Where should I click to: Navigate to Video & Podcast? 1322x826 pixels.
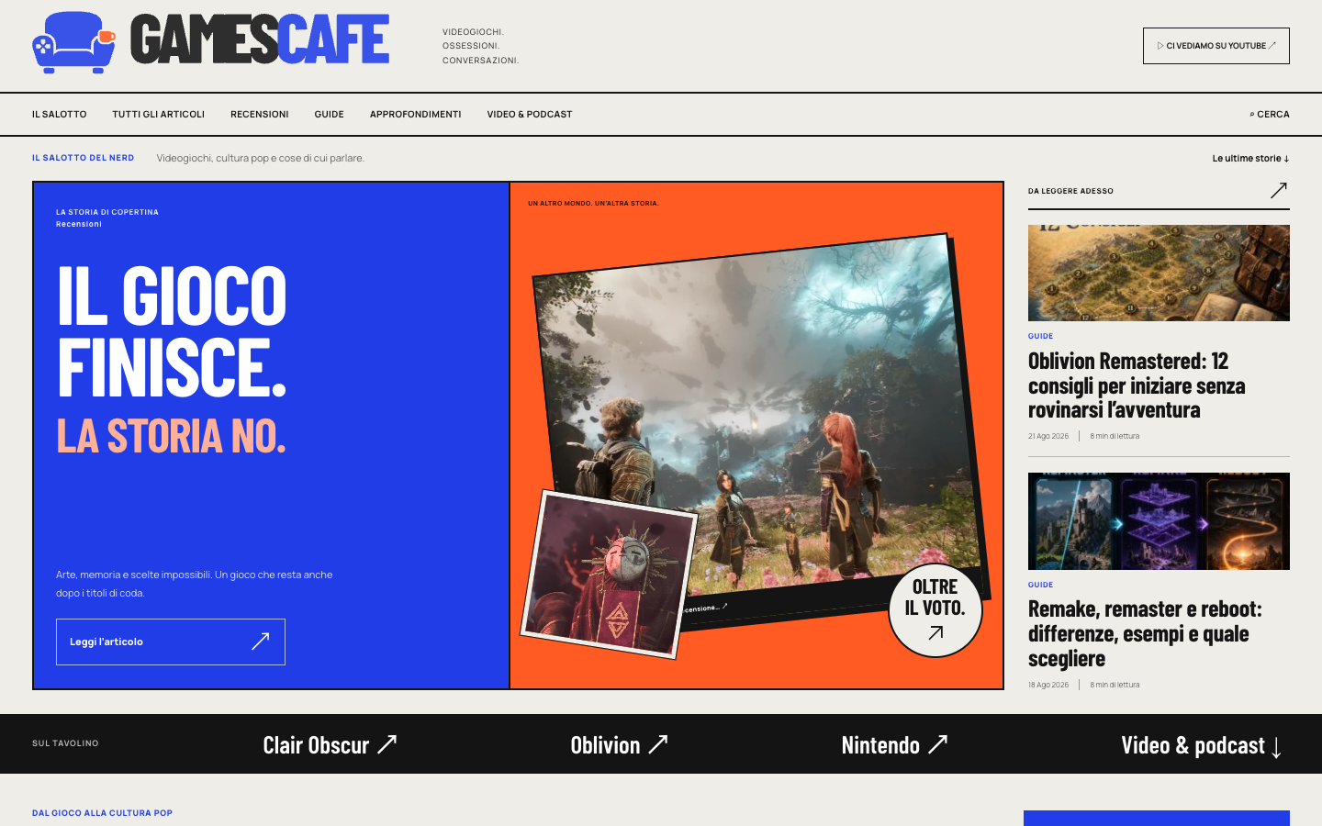530,115
